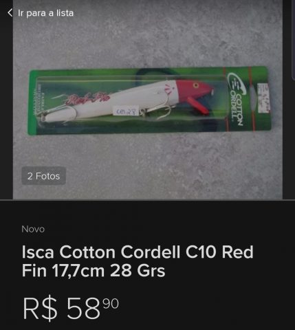
Task: Click the 'Novo' condition label
Action: (x=33, y=229)
